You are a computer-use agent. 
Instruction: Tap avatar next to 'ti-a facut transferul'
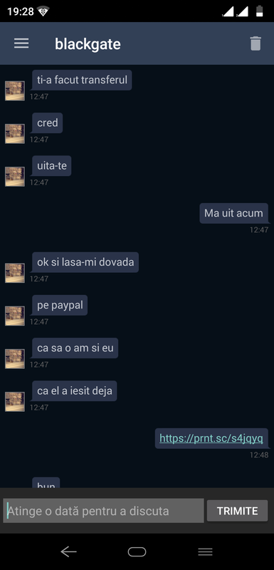(x=15, y=91)
